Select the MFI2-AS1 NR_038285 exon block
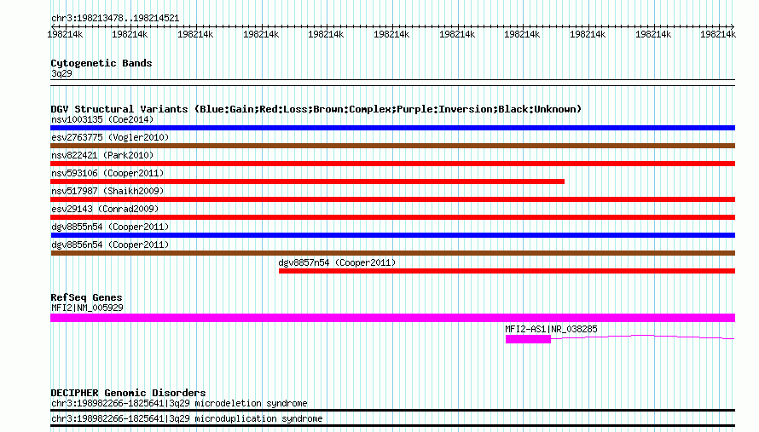Viewport: 759px width, 432px height. click(x=528, y=339)
